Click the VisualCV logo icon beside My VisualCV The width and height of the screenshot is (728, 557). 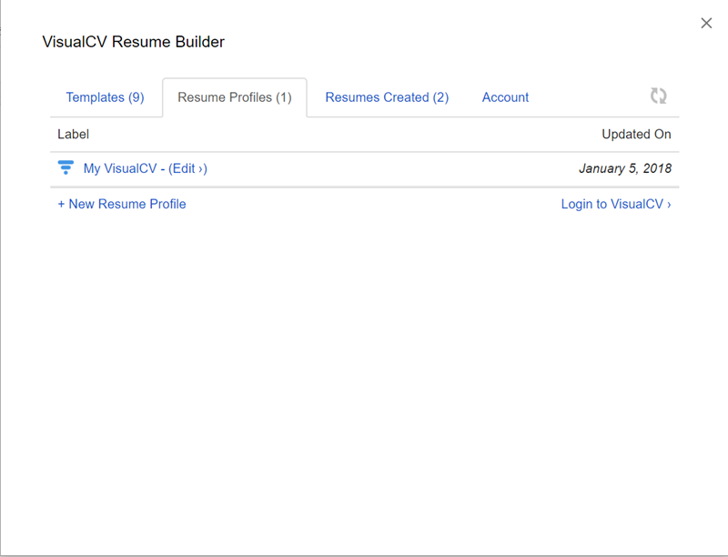[66, 167]
